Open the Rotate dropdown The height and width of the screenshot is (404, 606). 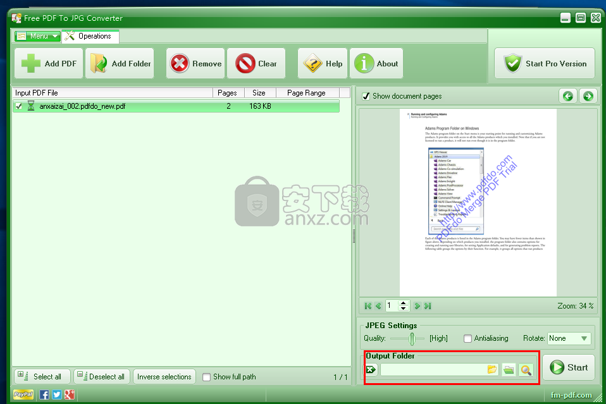[569, 339]
